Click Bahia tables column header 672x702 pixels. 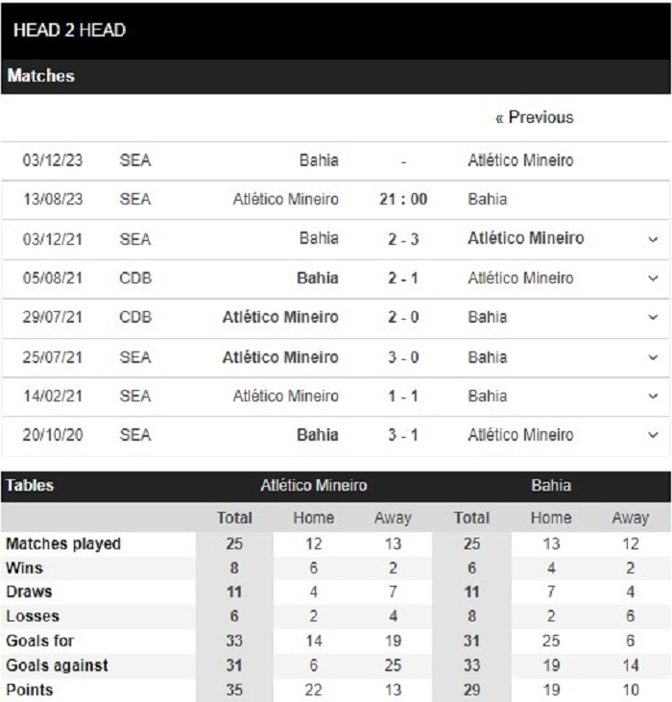(551, 486)
